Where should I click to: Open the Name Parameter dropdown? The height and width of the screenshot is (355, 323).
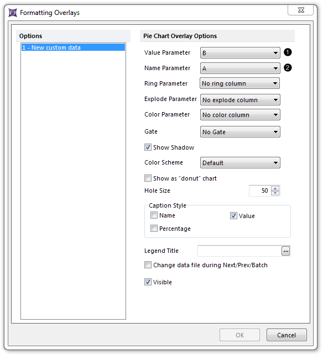pos(240,68)
